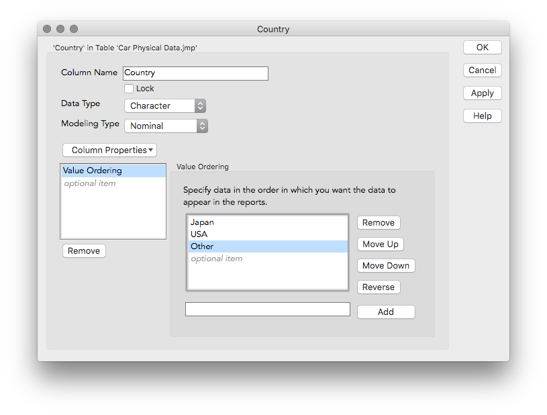This screenshot has width=547, height=415.
Task: Click the Apply button
Action: [482, 93]
